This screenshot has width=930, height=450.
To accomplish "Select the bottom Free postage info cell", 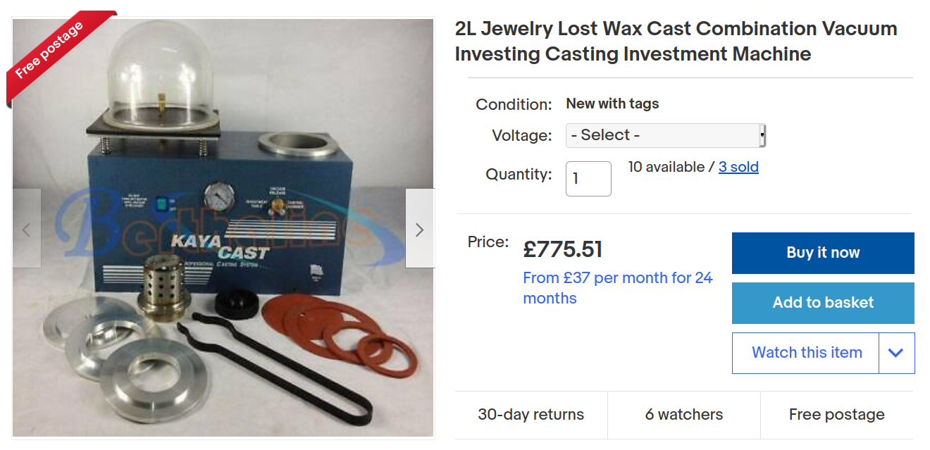I will [x=836, y=415].
